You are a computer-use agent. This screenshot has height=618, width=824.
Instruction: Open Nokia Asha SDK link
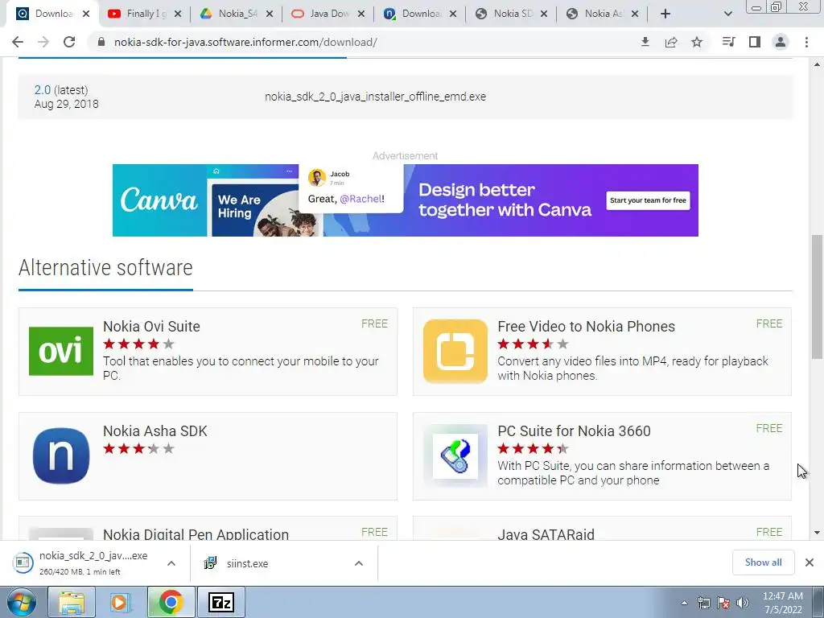pyautogui.click(x=155, y=431)
